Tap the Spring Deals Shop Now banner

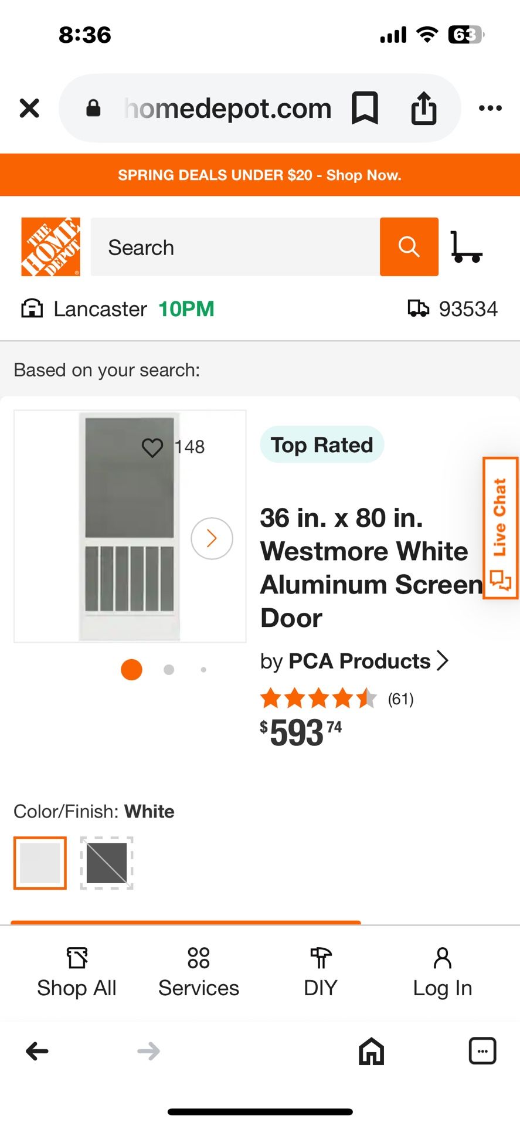260,175
